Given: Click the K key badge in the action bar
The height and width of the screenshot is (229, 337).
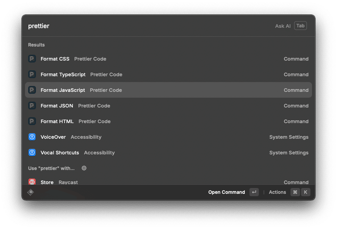Looking at the screenshot, I should (x=306, y=192).
